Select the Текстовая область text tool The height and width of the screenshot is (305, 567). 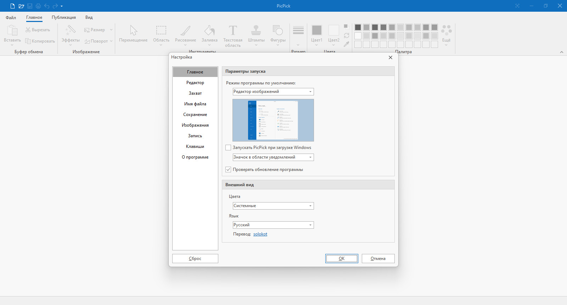[233, 36]
